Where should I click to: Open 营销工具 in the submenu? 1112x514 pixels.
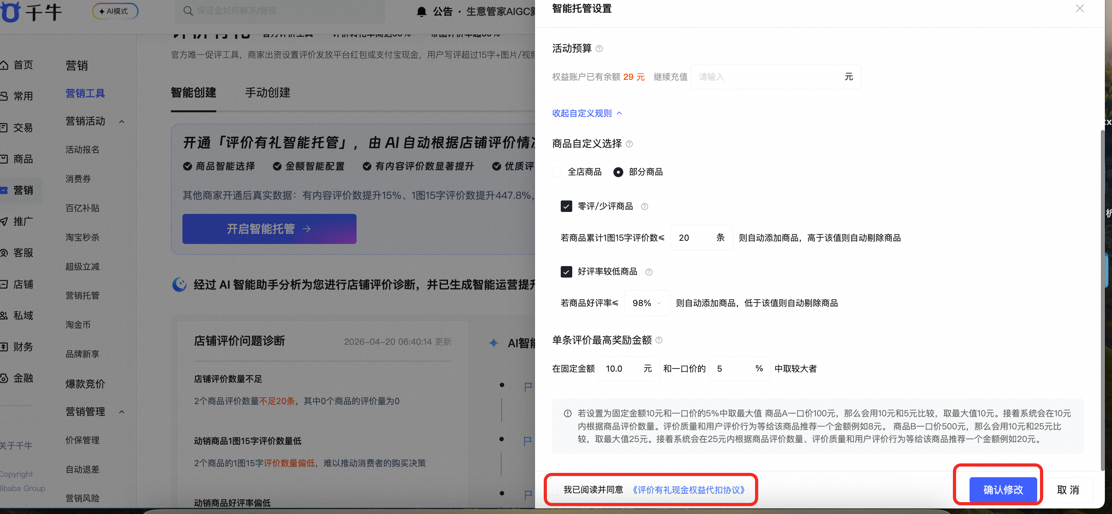tap(85, 93)
